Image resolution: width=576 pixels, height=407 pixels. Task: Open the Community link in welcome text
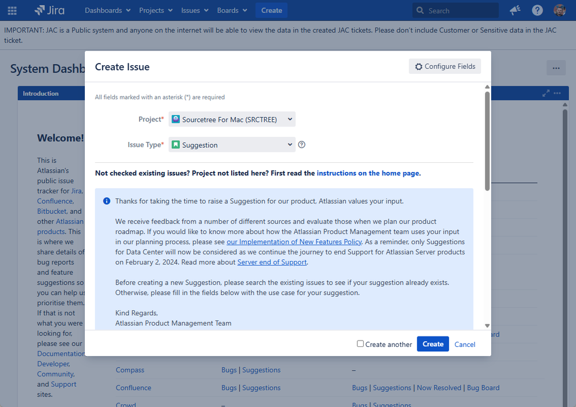pos(56,374)
